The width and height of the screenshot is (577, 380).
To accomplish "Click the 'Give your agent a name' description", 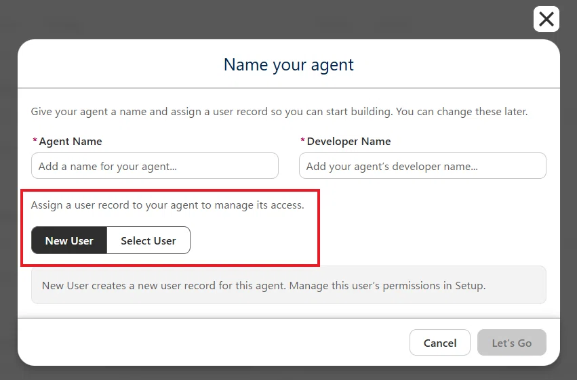I will 279,111.
